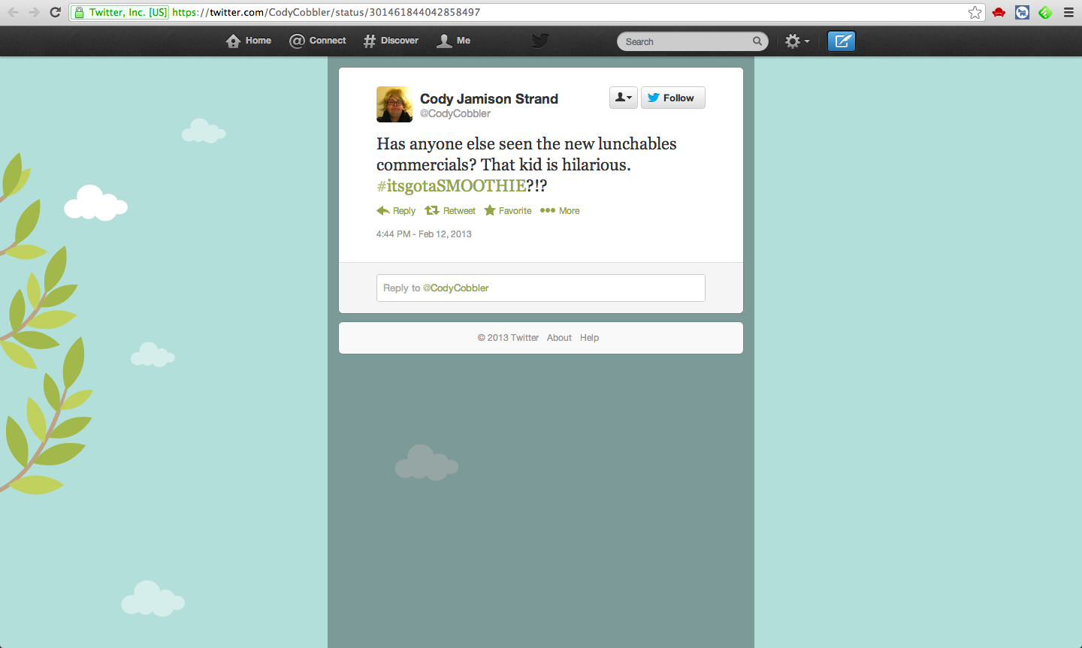Viewport: 1082px width, 648px height.
Task: Open the About link in the footer
Action: point(559,338)
